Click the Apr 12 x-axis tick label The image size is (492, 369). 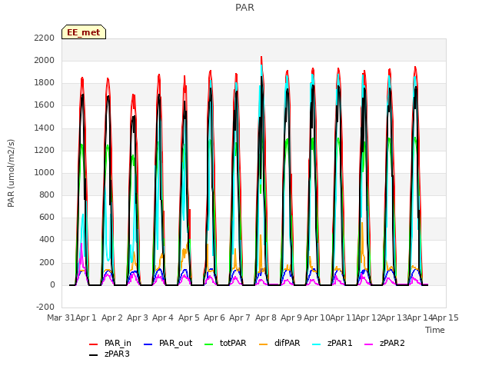click(x=368, y=317)
